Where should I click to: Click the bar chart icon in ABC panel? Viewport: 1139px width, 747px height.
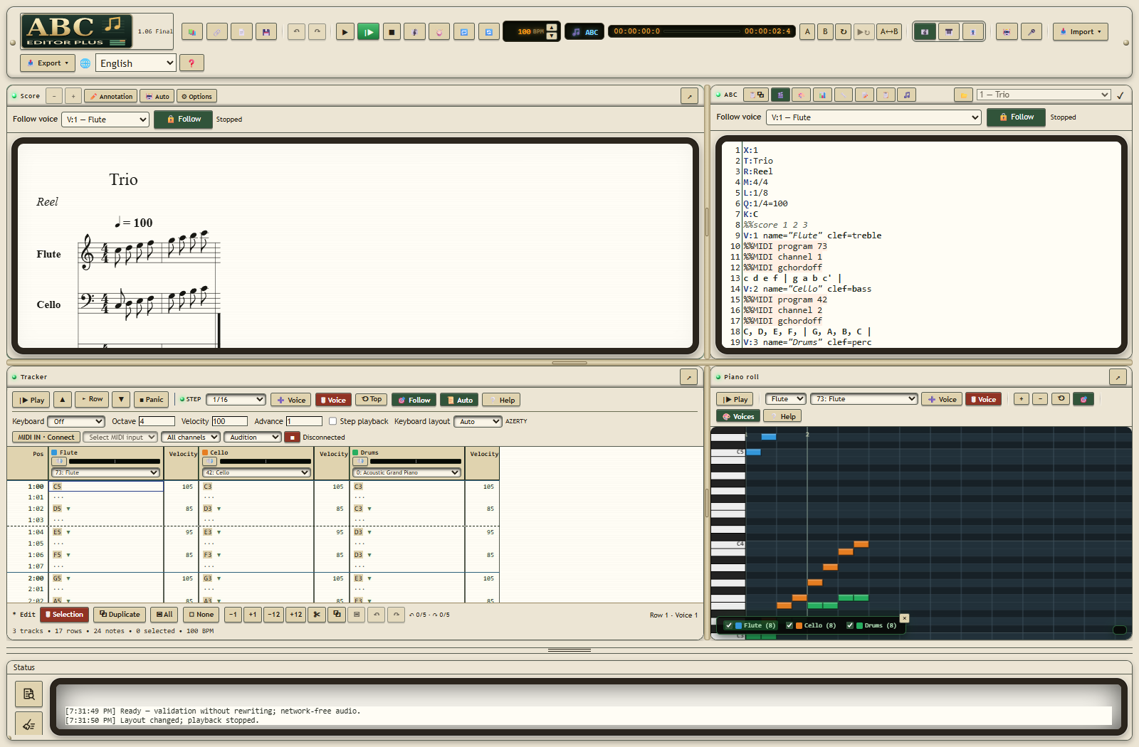pyautogui.click(x=822, y=95)
